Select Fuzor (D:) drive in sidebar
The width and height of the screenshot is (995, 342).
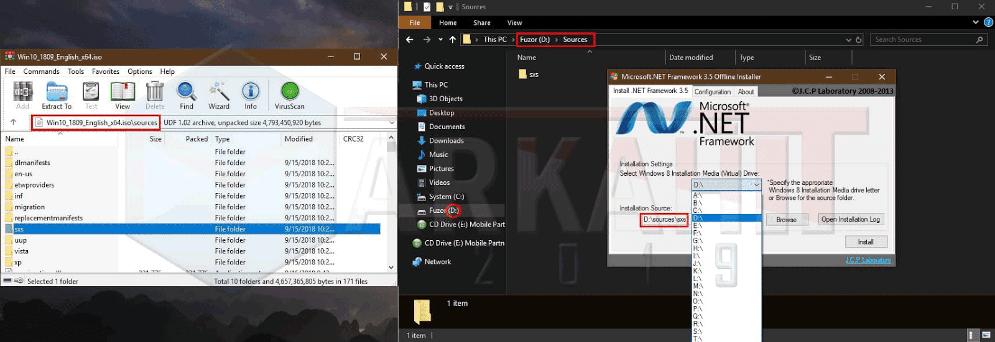(443, 210)
